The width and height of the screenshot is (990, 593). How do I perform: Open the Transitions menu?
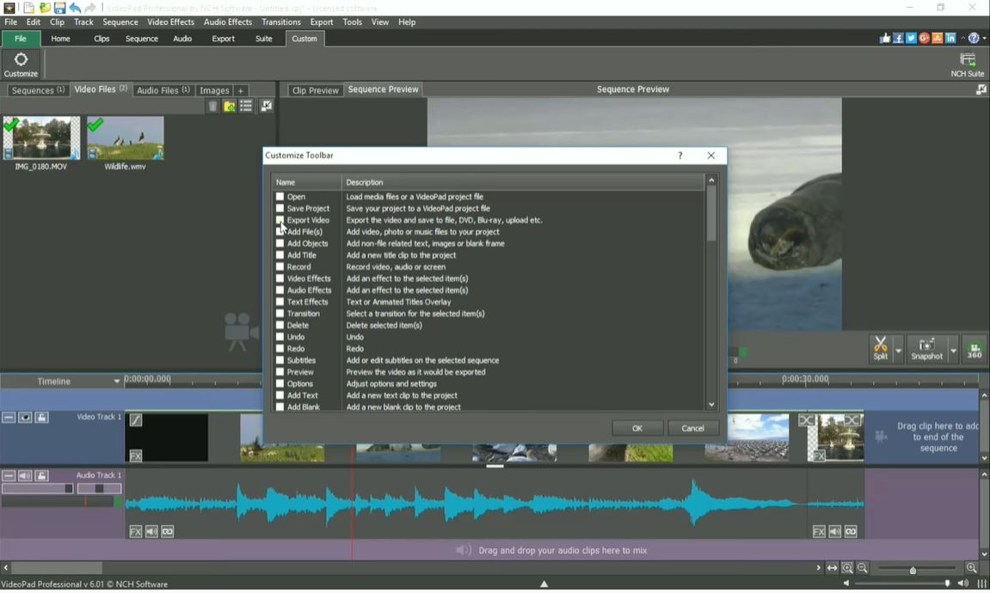pyautogui.click(x=281, y=22)
